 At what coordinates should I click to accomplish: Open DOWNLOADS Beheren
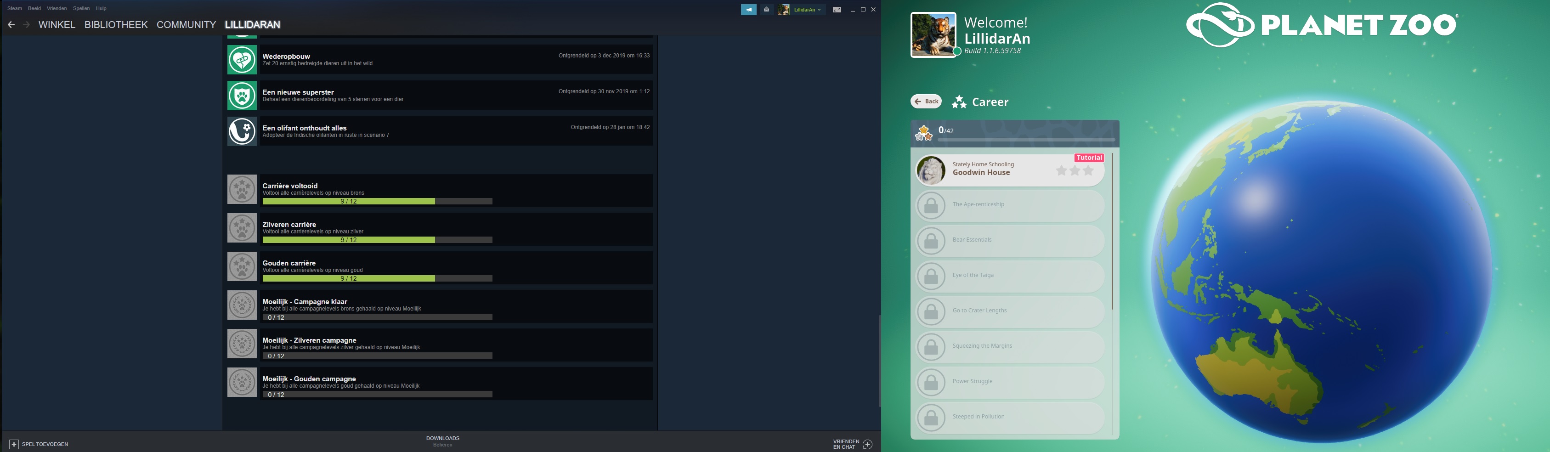coord(442,441)
